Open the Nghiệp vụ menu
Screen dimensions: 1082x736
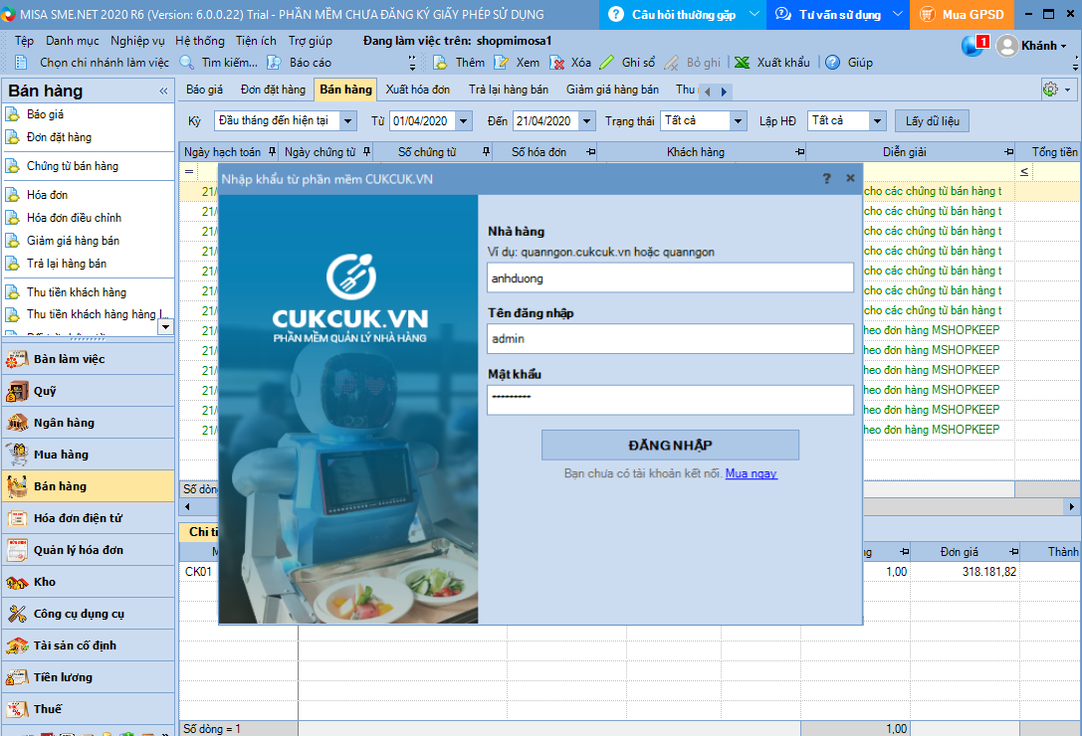[x=137, y=41]
